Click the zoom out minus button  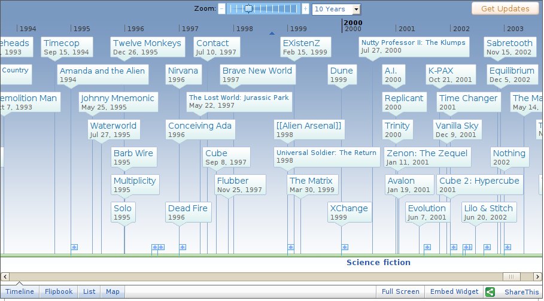click(221, 9)
